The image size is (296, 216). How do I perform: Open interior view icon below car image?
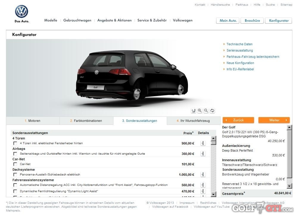194,111
